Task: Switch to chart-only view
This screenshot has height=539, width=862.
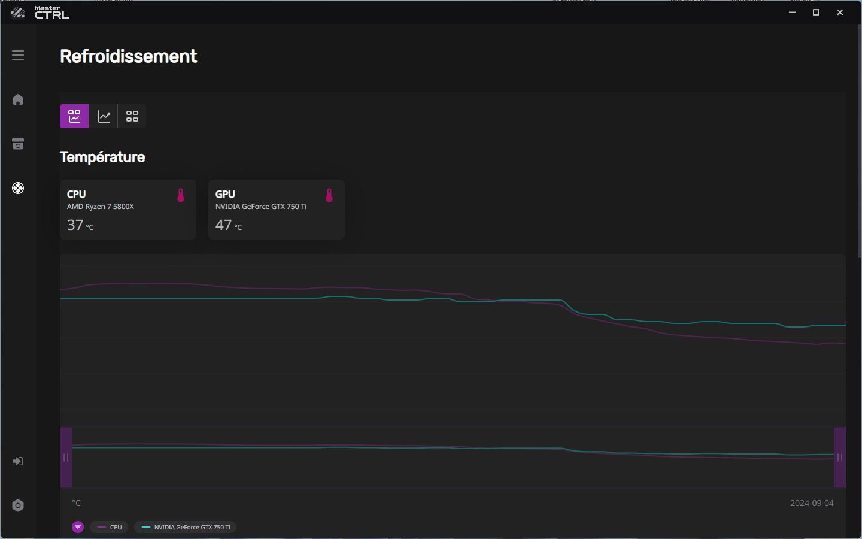Action: point(104,116)
